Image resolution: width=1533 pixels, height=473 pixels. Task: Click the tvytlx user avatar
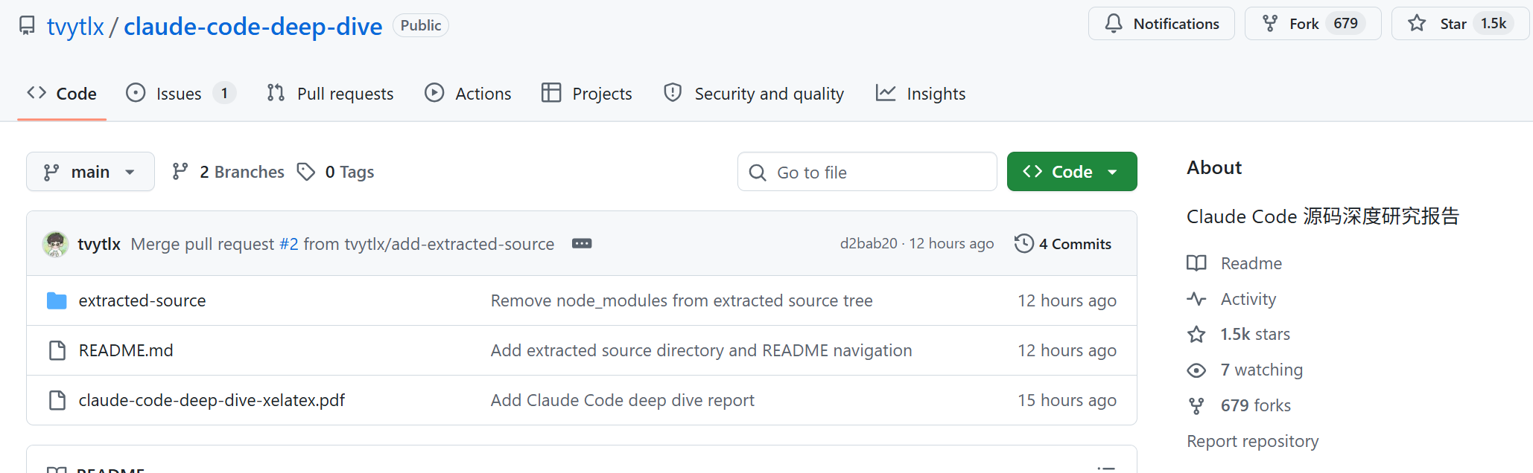click(x=55, y=244)
